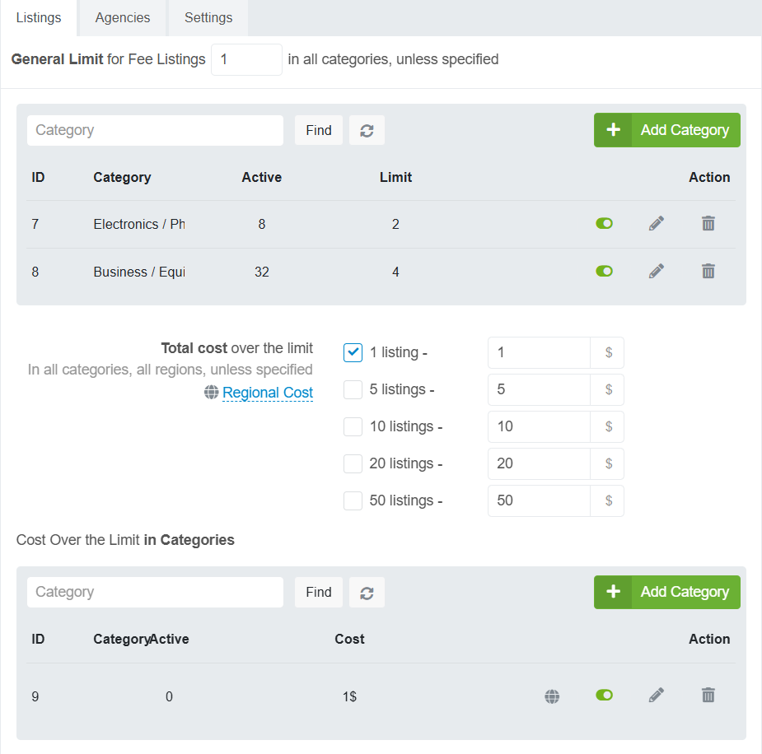Trash the Business category limit row
The height and width of the screenshot is (754, 762).
click(x=708, y=271)
